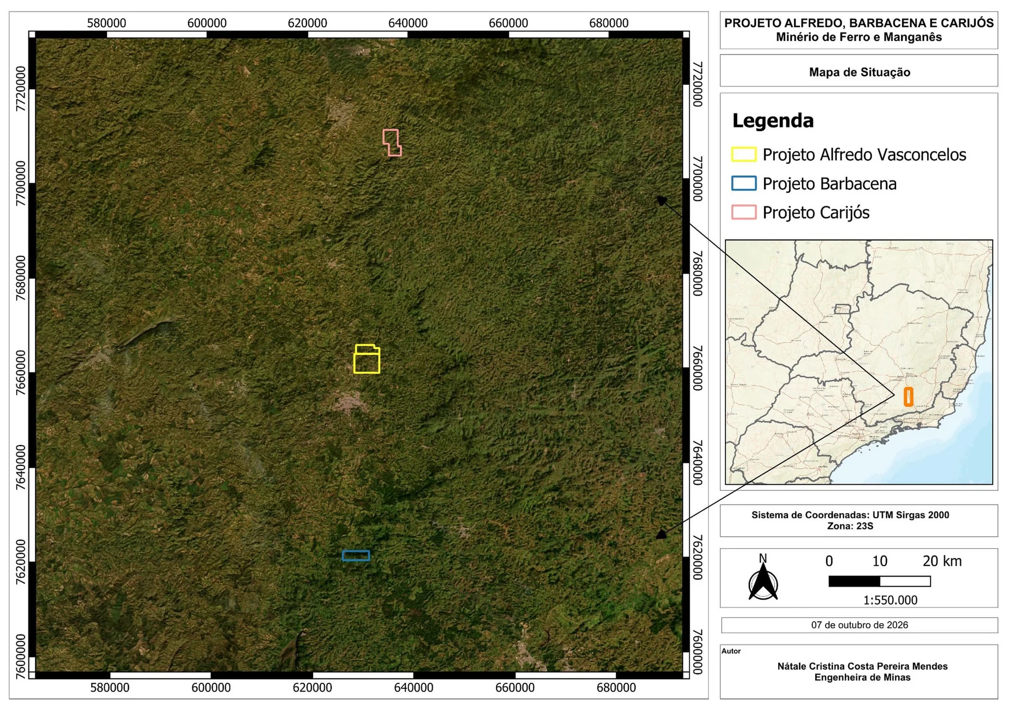
Task: Click the 'Engenheira de Minas' text
Action: point(862,677)
